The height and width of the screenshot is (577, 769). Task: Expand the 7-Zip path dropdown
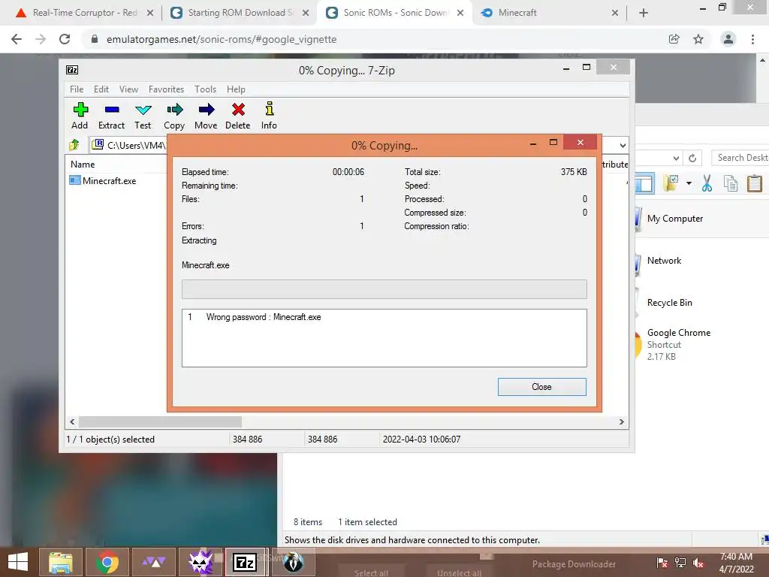point(623,145)
